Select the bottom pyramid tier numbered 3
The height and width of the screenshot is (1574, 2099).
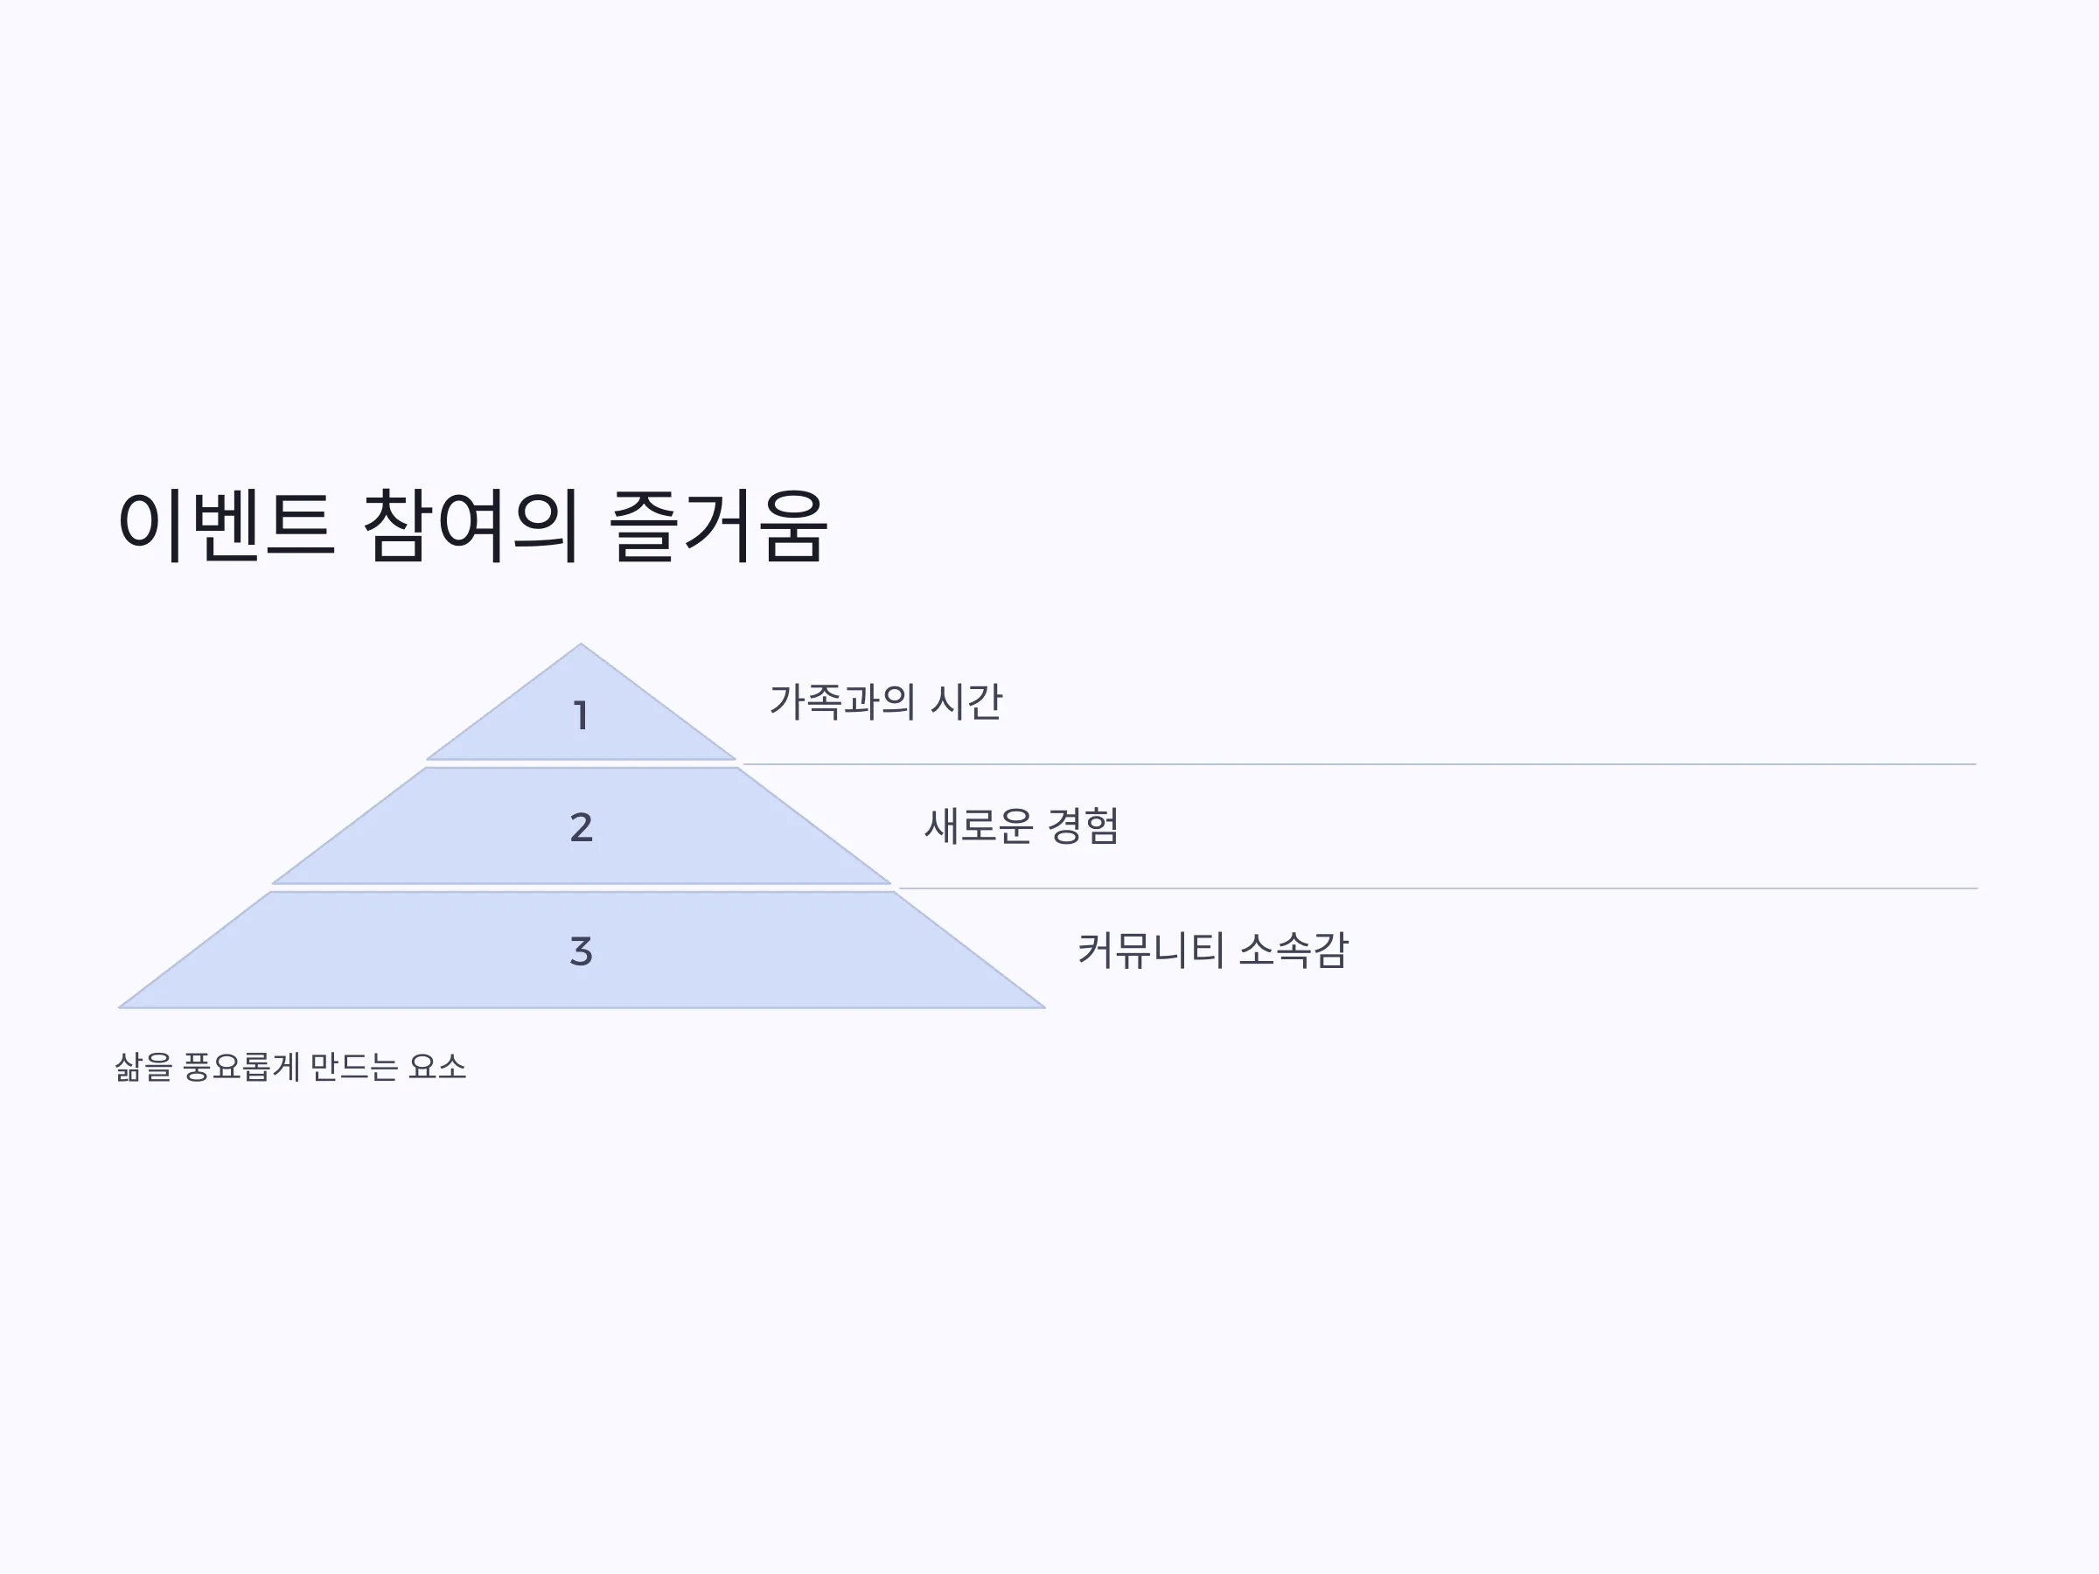point(581,951)
